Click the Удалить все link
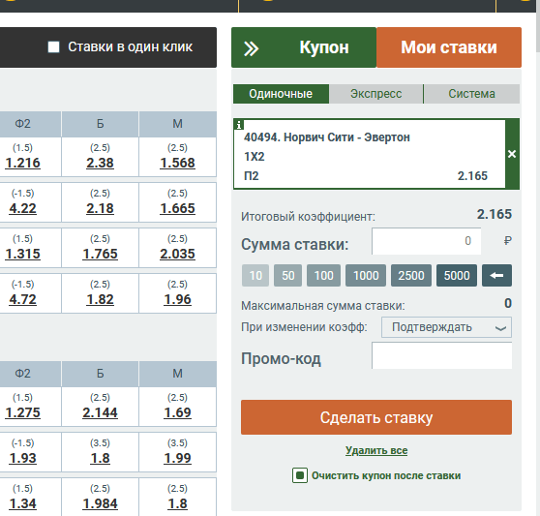The image size is (540, 516). pyautogui.click(x=376, y=450)
